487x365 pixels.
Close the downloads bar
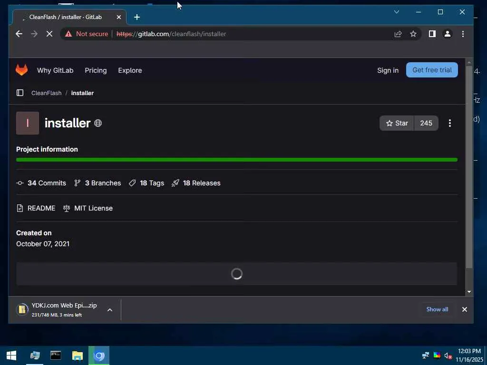[x=464, y=309]
